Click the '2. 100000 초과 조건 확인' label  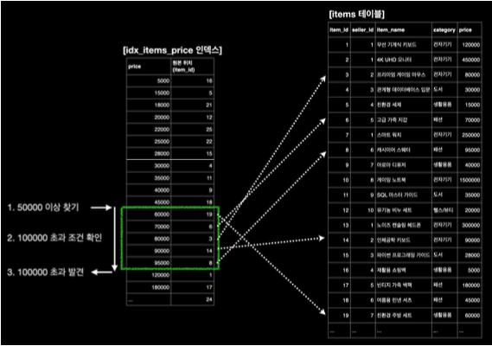54,238
